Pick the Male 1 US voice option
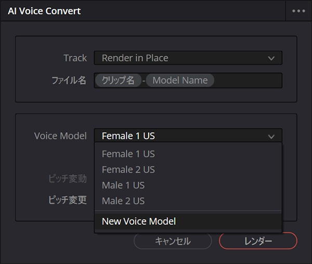 (x=123, y=185)
